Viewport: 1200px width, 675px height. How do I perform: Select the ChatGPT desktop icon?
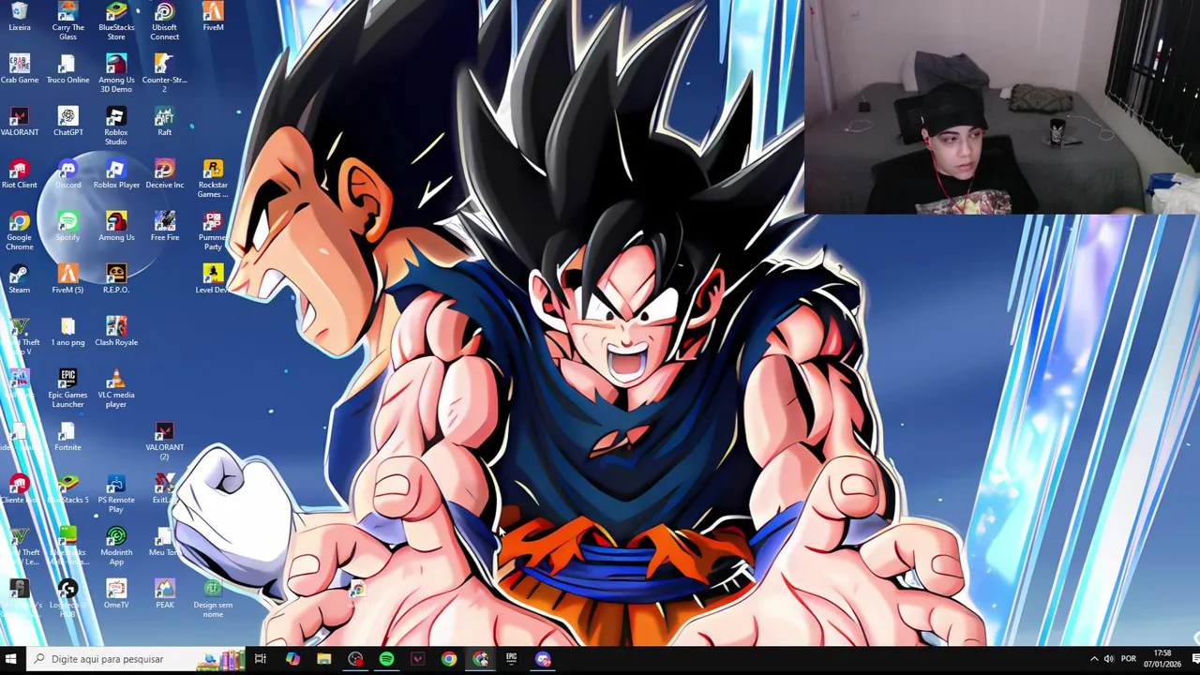pyautogui.click(x=67, y=122)
